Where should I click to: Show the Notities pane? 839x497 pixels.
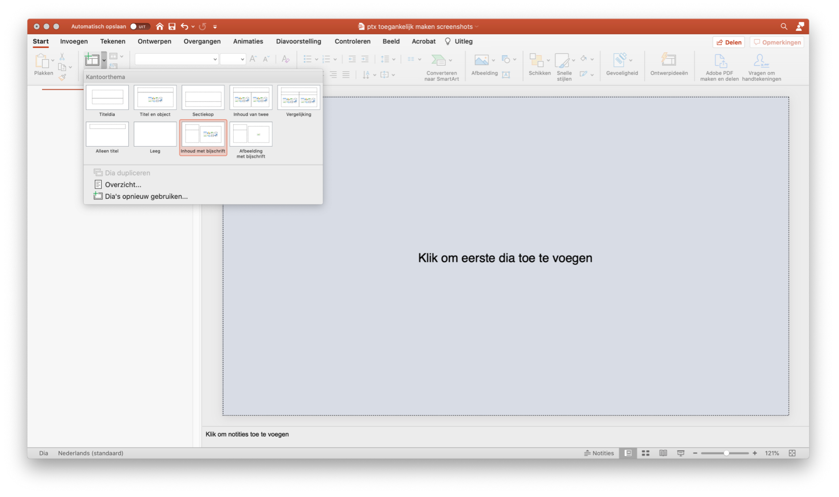[599, 453]
